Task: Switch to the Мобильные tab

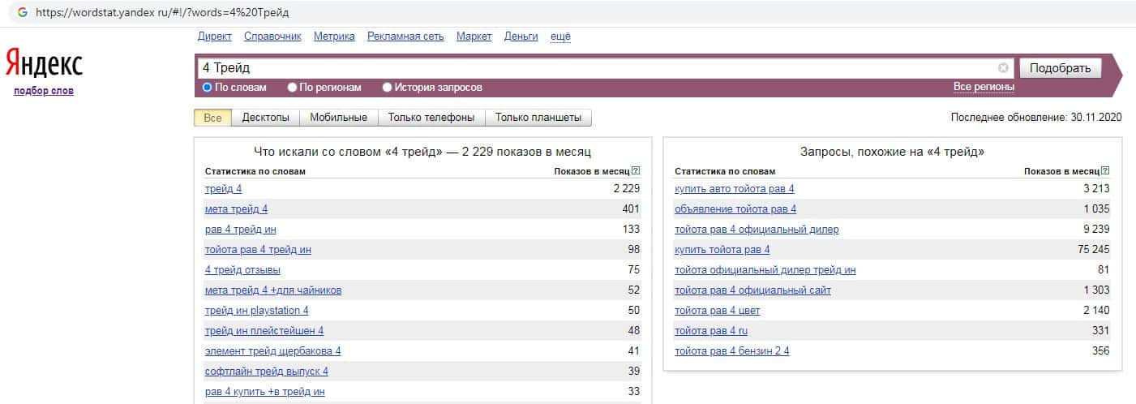Action: (x=339, y=118)
